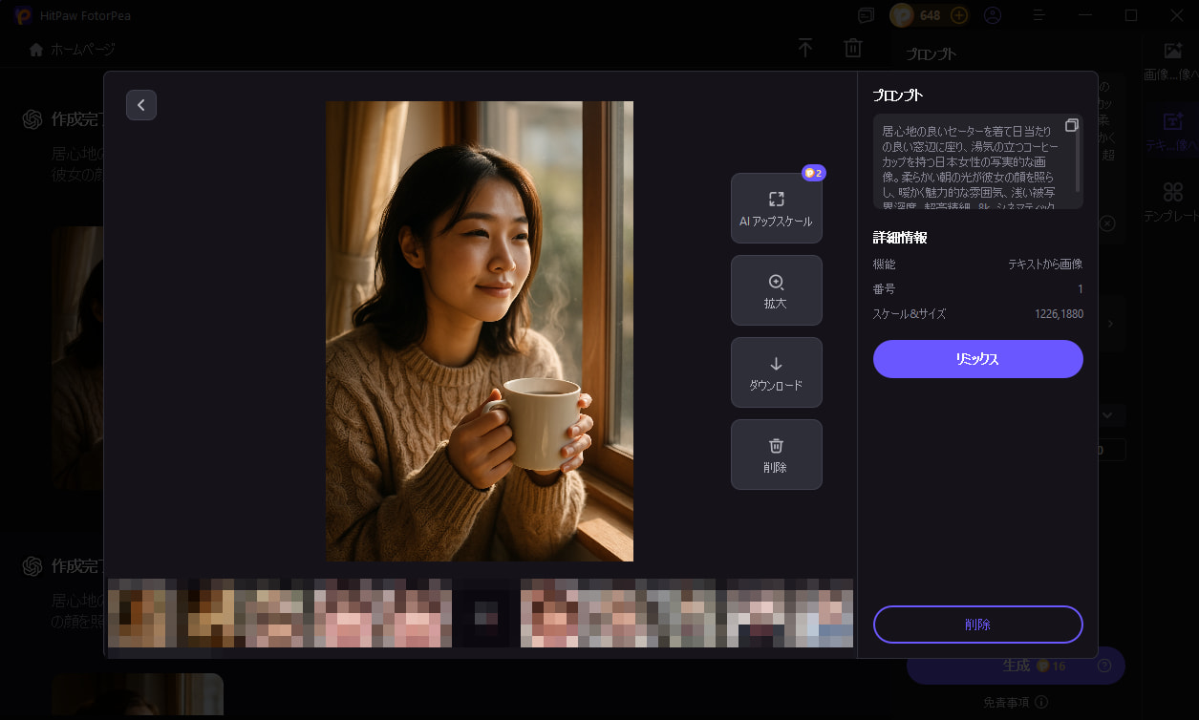
Task: Download the image via ダウンロード button
Action: tap(776, 372)
